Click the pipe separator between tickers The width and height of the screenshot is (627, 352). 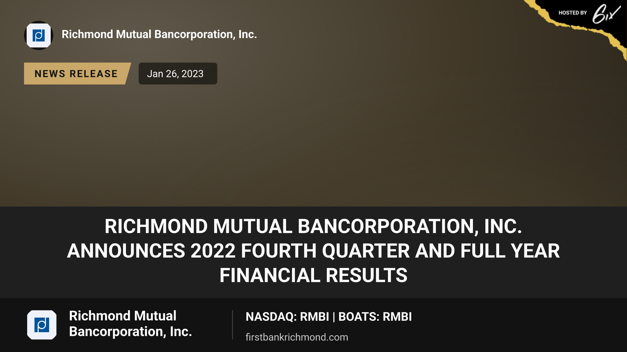(334, 317)
